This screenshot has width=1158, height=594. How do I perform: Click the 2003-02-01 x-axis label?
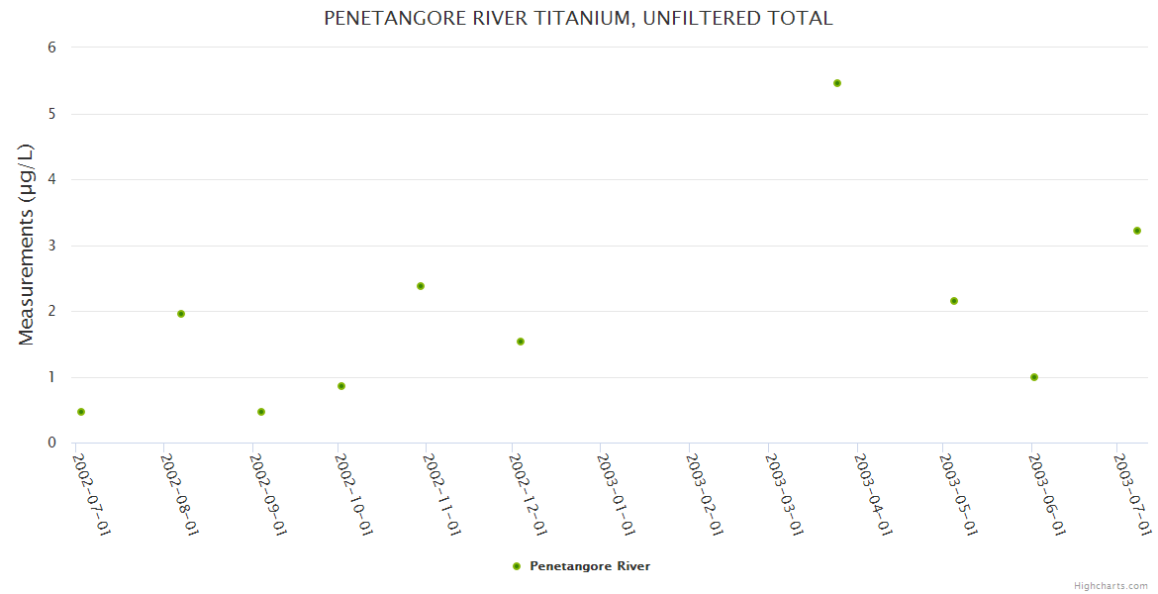tap(704, 494)
